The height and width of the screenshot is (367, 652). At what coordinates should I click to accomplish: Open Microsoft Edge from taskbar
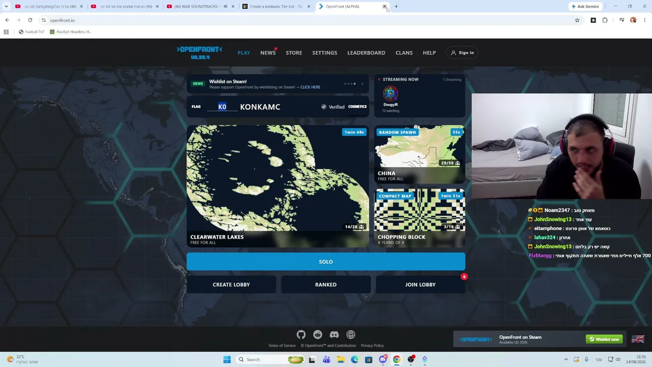[355, 359]
